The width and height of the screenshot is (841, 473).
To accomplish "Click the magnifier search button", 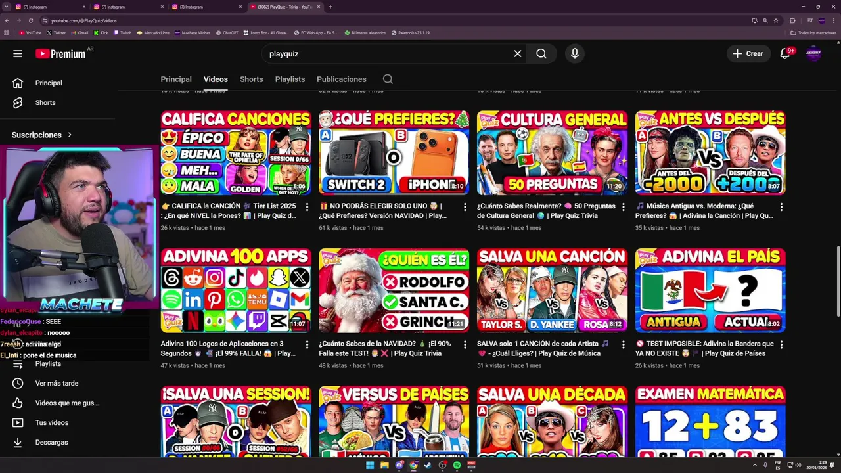I will click(x=541, y=54).
